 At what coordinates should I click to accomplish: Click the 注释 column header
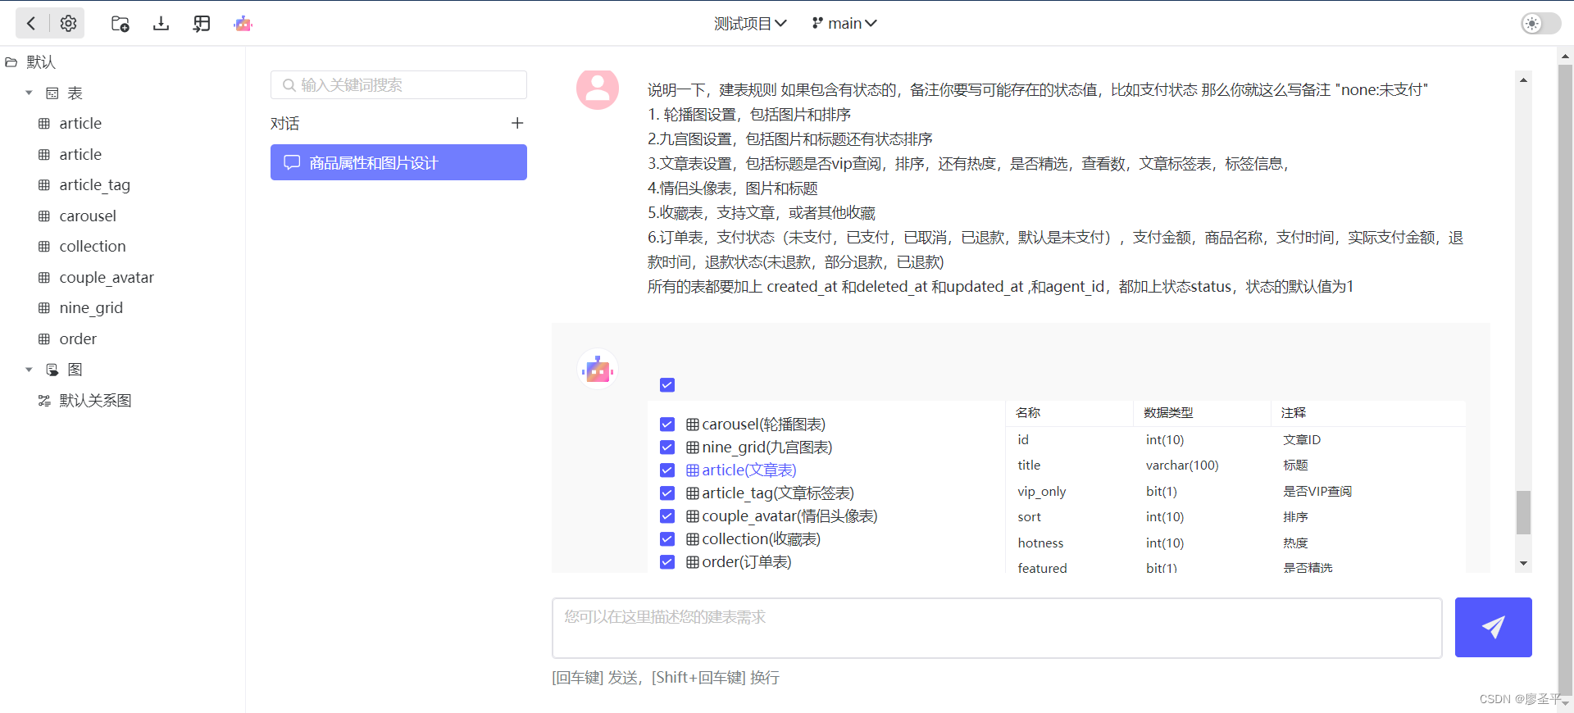pyautogui.click(x=1294, y=413)
